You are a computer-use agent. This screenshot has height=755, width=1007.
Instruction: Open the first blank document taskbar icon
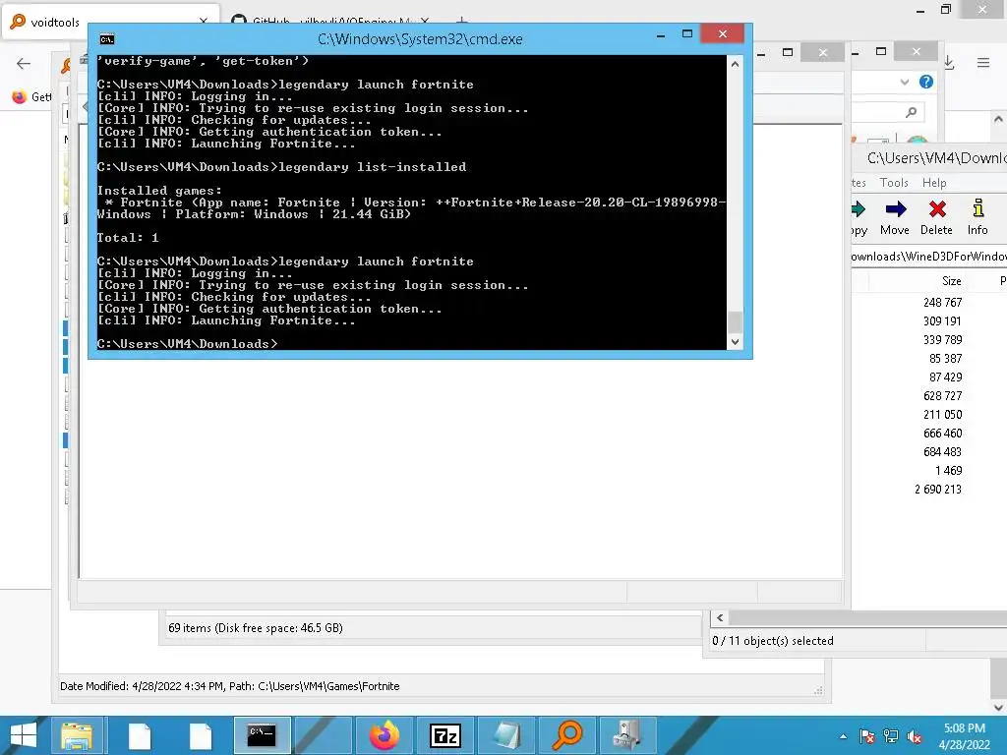pos(140,735)
